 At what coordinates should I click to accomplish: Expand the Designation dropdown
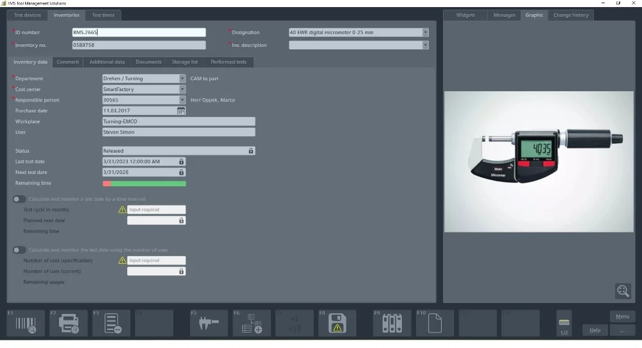425,33
